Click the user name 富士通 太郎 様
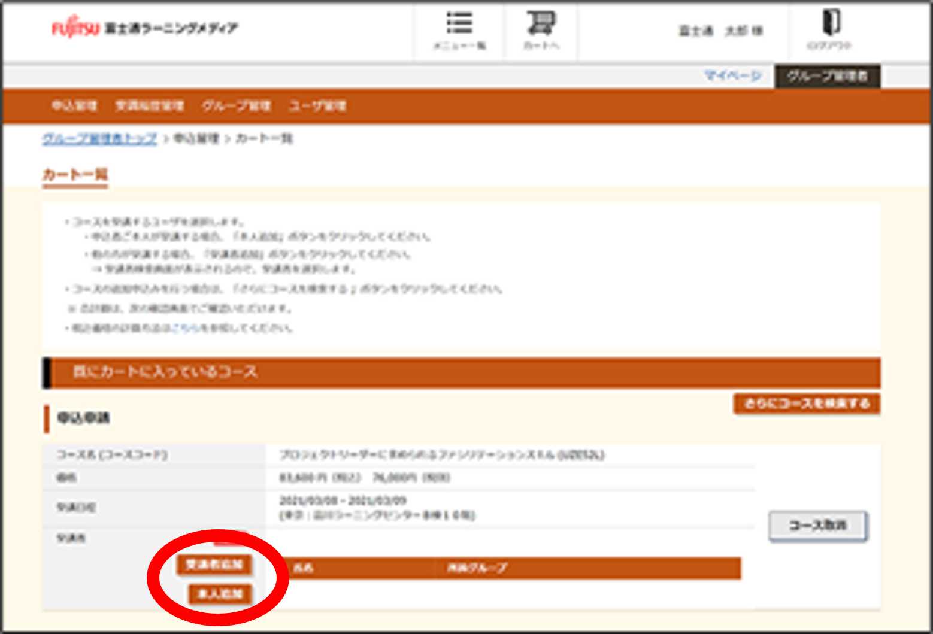Image resolution: width=933 pixels, height=634 pixels. tap(720, 31)
